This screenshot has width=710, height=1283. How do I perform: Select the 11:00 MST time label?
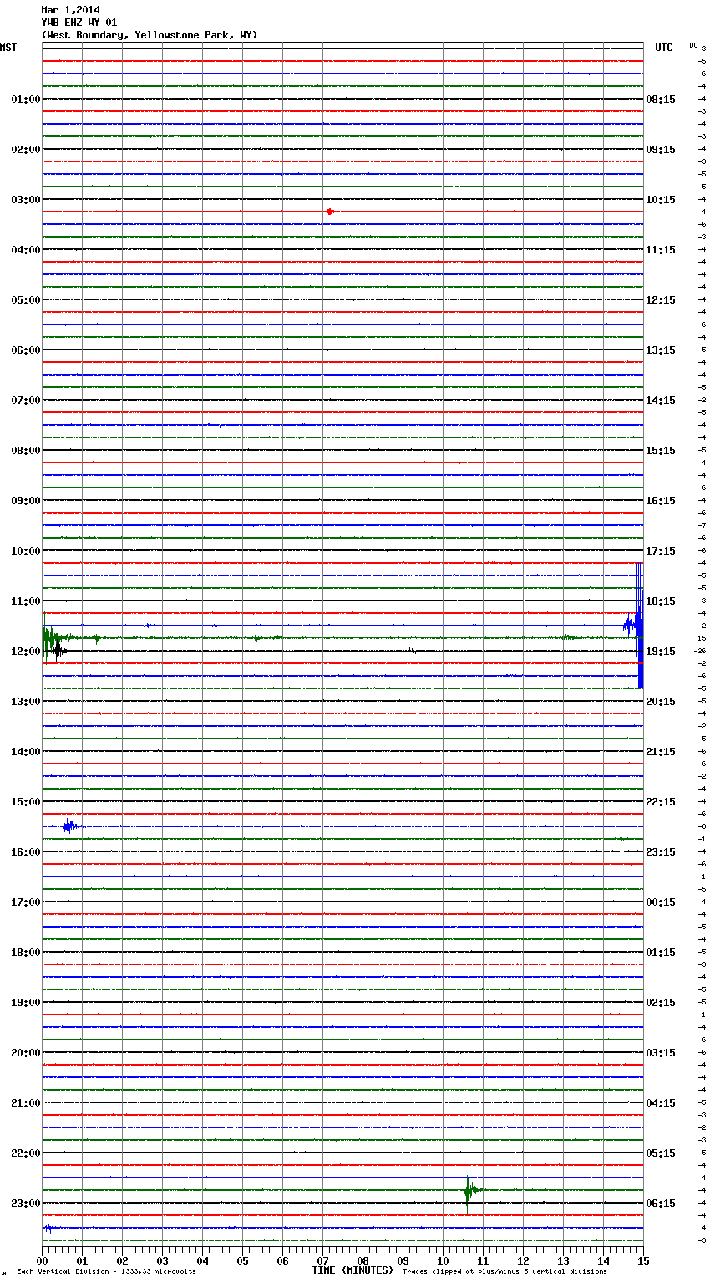point(26,601)
